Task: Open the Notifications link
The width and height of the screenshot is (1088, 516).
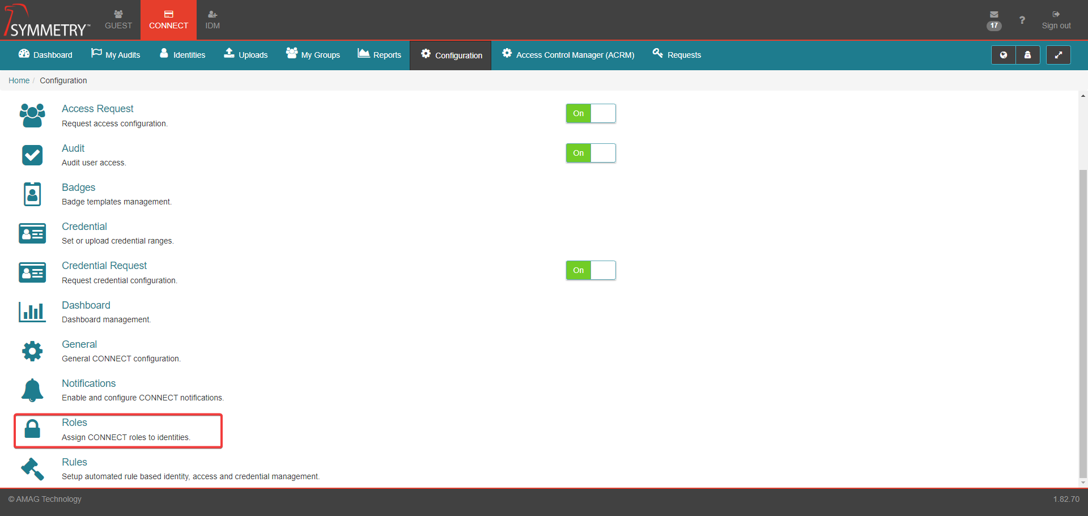Action: tap(88, 383)
